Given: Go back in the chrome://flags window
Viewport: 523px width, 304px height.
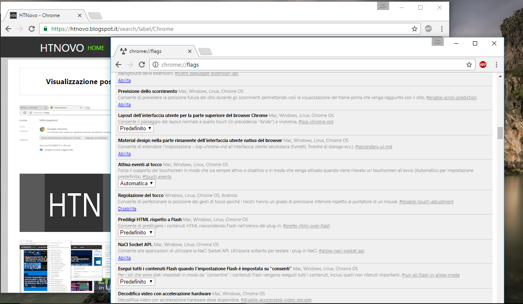Looking at the screenshot, I should tap(118, 65).
